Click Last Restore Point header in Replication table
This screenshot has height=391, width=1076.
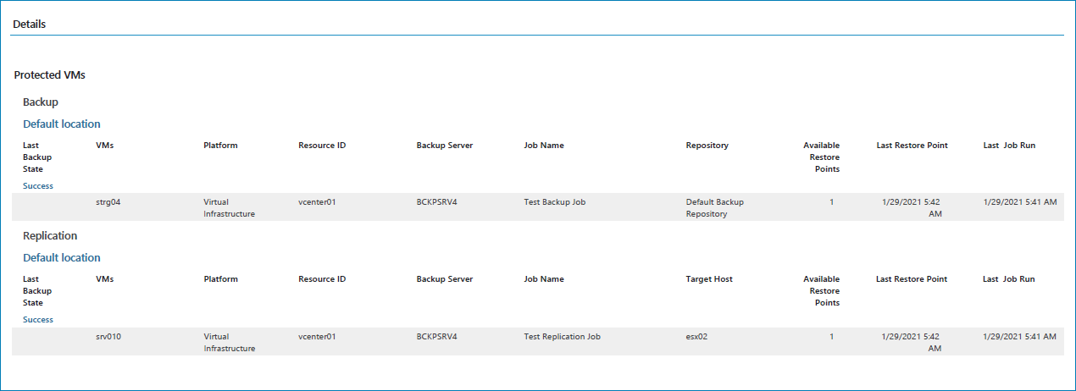tap(912, 279)
